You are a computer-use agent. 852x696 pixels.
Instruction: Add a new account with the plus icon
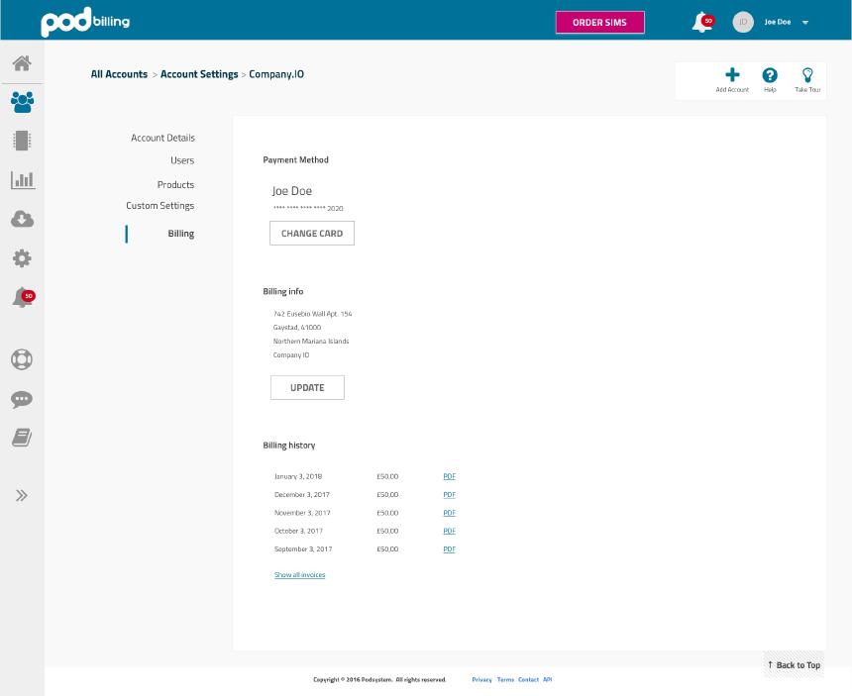click(732, 74)
